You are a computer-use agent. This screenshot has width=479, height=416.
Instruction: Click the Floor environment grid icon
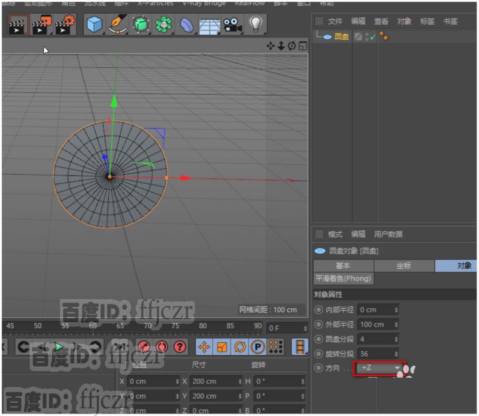click(x=210, y=26)
